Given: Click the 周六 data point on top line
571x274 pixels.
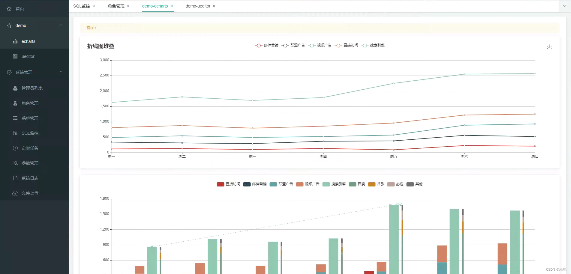Looking at the screenshot, I should pos(464,74).
